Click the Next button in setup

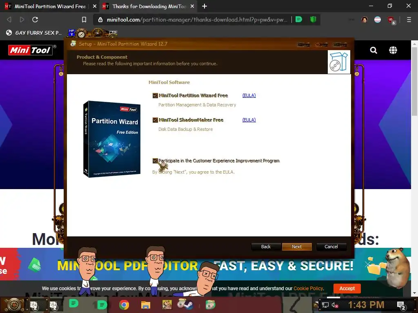pyautogui.click(x=297, y=247)
